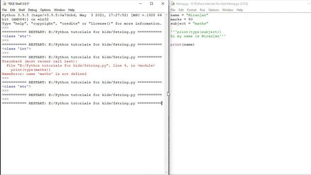Viewport: 311px width, 175px height.
Task: Open Help menu in IDLE Shell window
Action: click(x=71, y=10)
